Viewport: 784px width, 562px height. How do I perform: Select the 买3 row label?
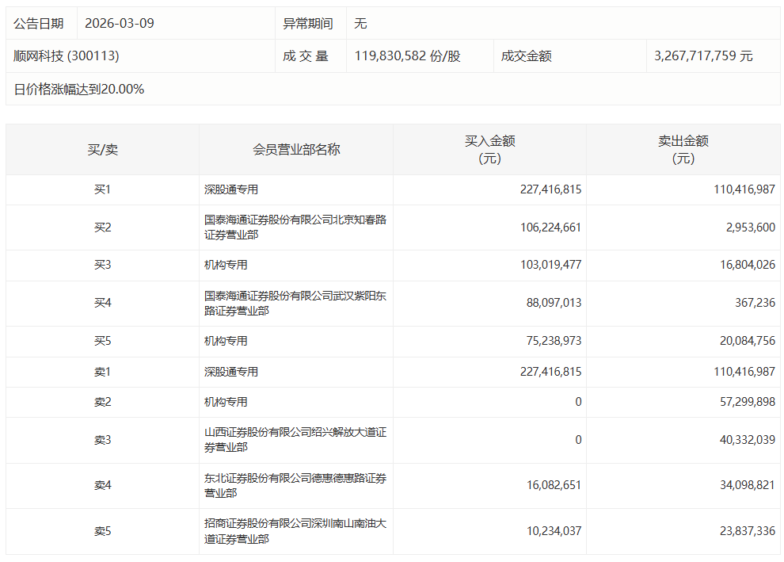(102, 265)
